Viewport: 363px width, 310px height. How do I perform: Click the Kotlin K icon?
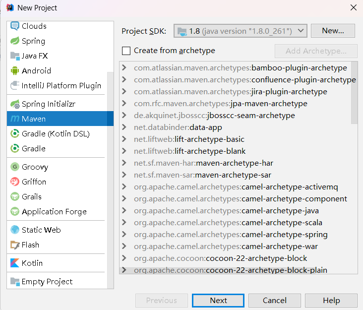(x=15, y=263)
